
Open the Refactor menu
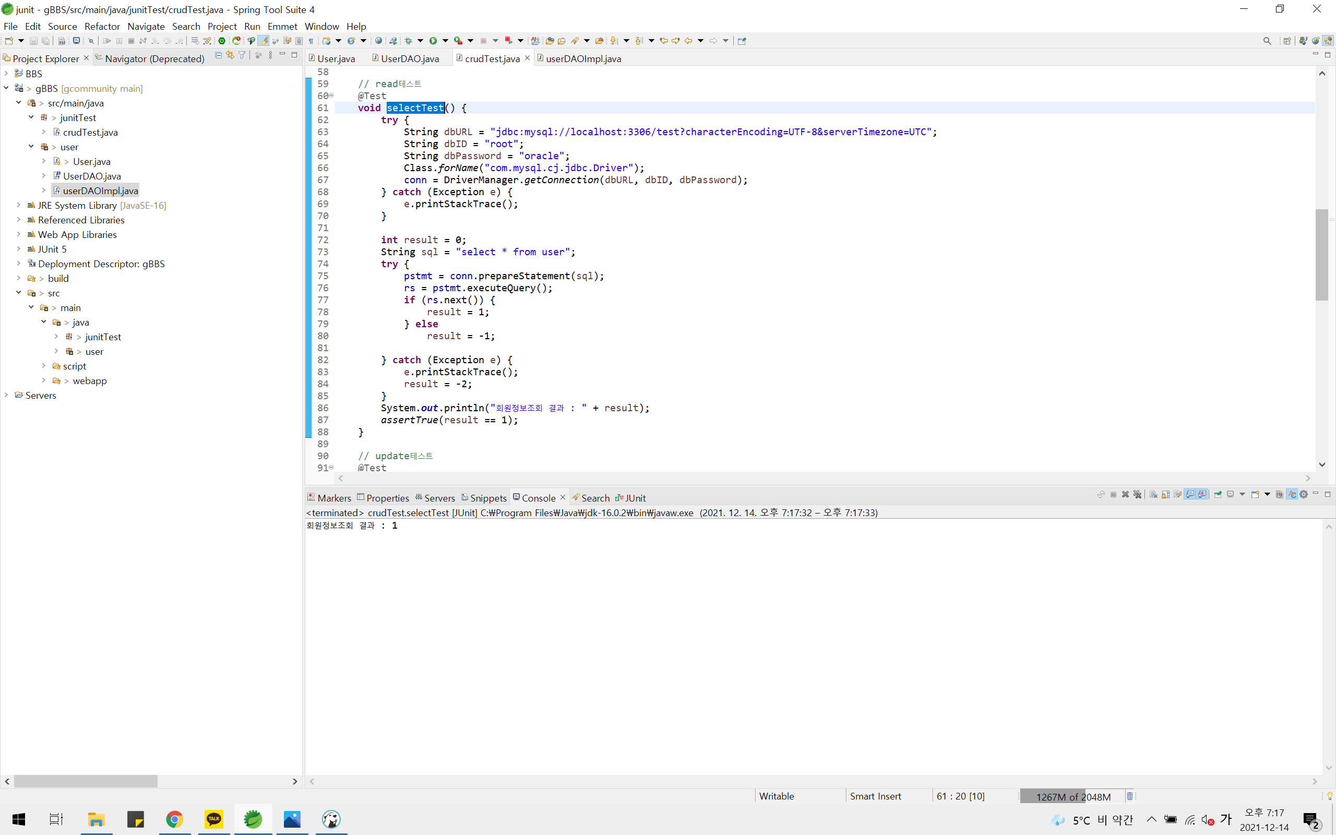tap(102, 26)
